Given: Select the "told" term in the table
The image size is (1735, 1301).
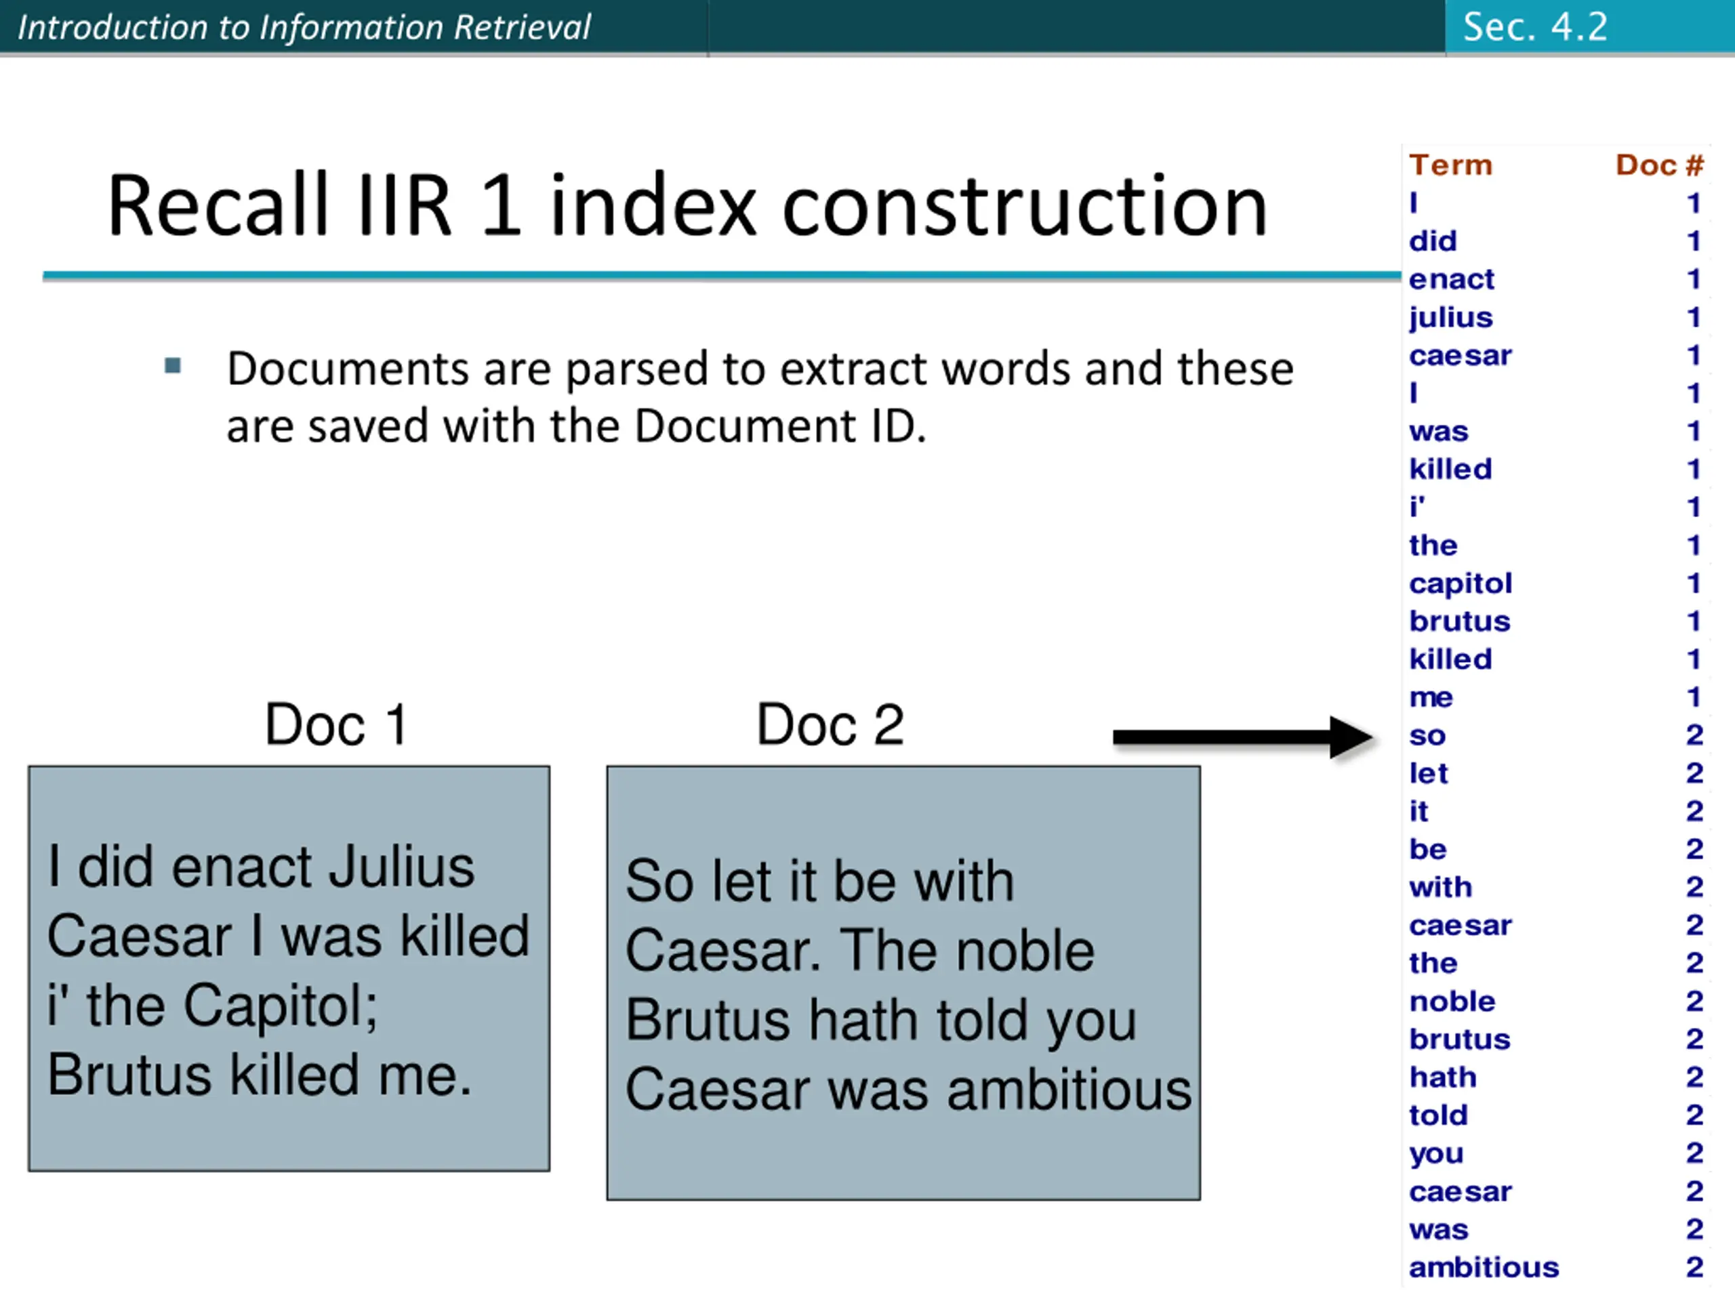Looking at the screenshot, I should pos(1437,1115).
